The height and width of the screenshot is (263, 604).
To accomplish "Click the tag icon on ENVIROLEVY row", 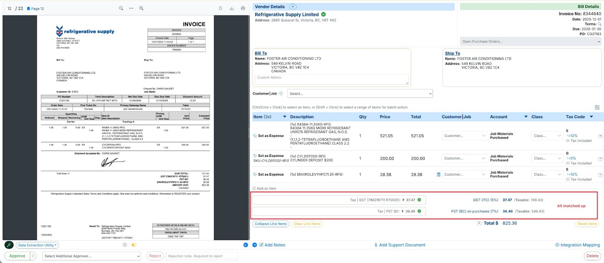I will (255, 175).
